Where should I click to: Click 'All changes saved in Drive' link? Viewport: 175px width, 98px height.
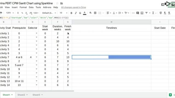[74, 7]
